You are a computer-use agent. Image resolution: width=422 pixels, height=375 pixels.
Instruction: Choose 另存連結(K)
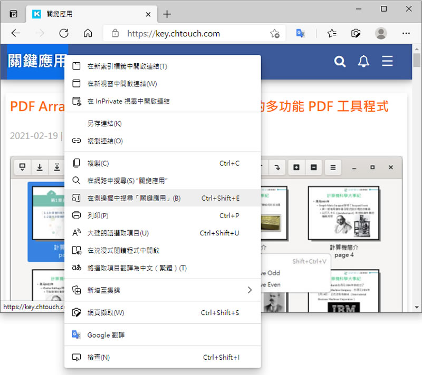(x=162, y=124)
